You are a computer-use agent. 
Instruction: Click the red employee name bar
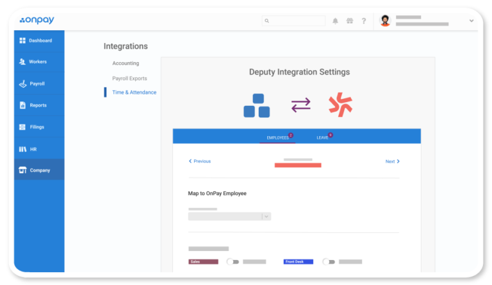[298, 165]
